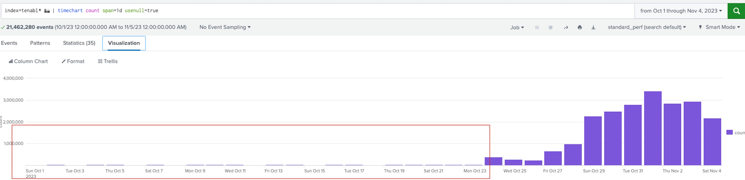Click the 3,000,000 y-axis label
The width and height of the screenshot is (745, 180).
click(13, 100)
